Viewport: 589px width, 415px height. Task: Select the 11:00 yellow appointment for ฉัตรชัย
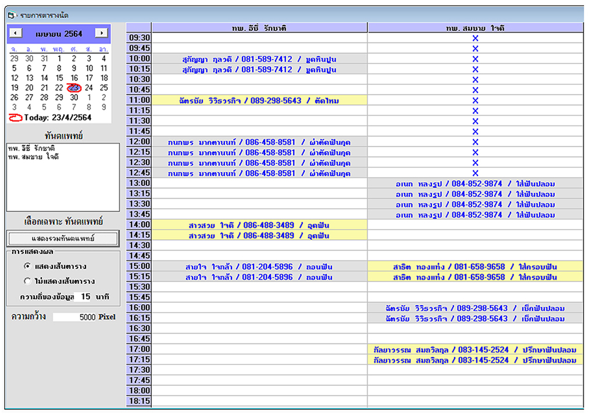(259, 101)
